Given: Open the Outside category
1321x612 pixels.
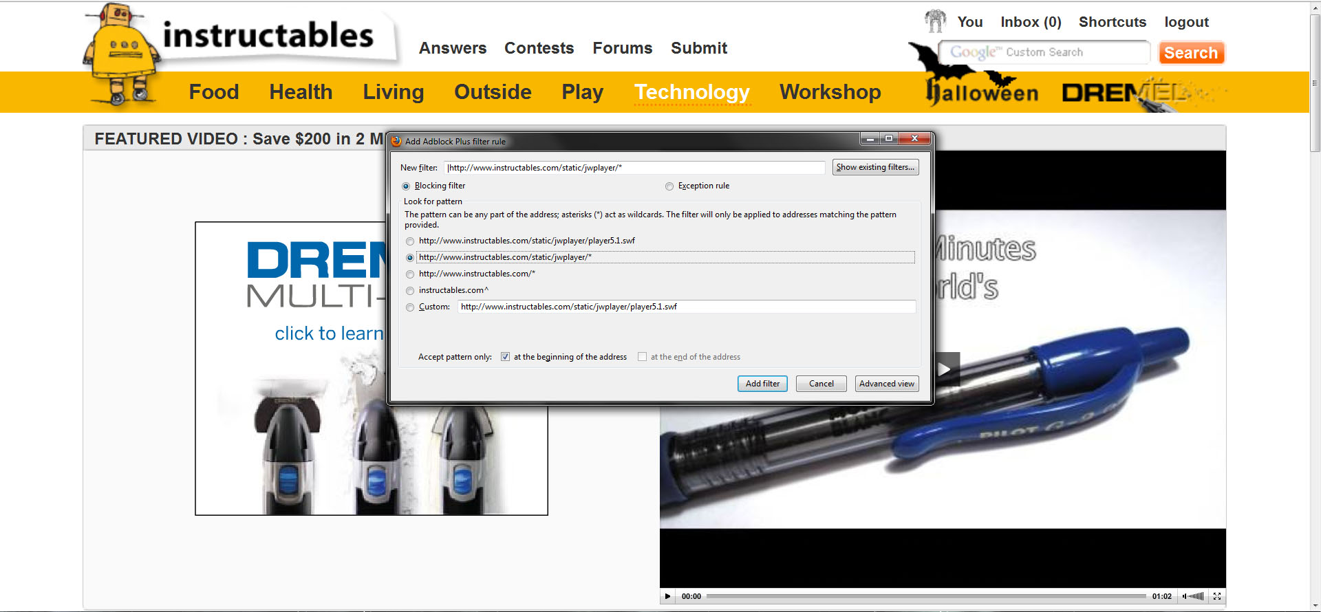Looking at the screenshot, I should (x=493, y=92).
